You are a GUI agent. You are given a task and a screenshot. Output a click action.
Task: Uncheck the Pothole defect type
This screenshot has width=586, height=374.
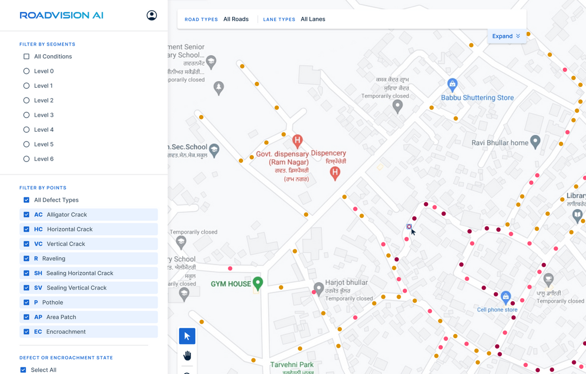[x=26, y=302]
